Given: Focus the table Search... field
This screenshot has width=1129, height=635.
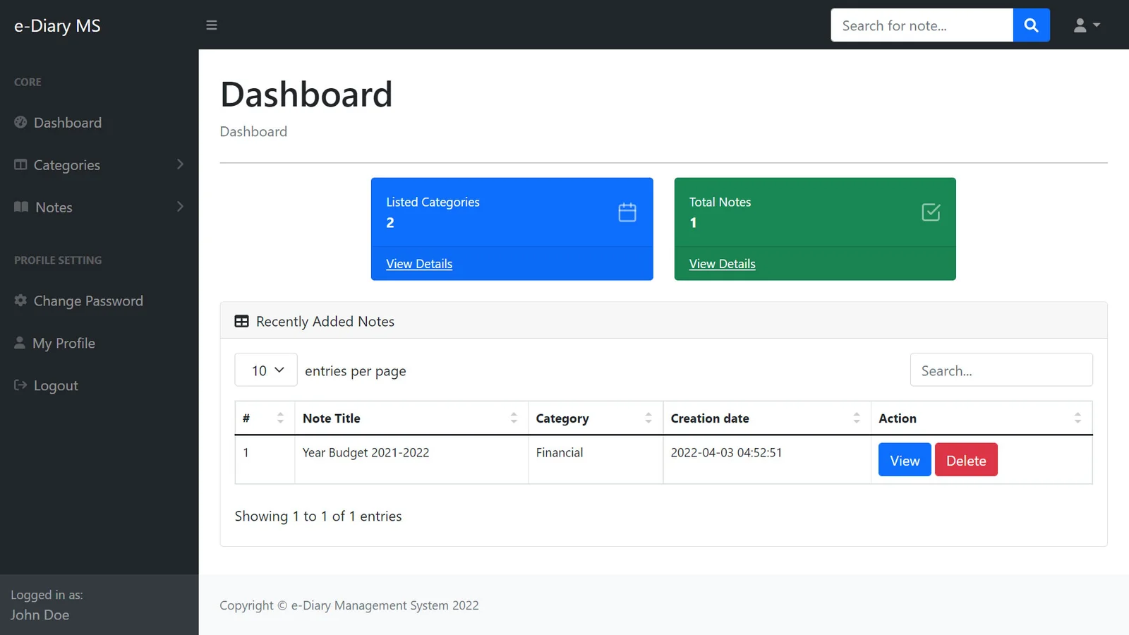Looking at the screenshot, I should point(1001,370).
